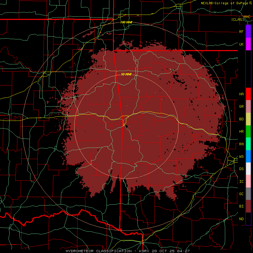Click the DS white legend swatch
Screen dimensions: 253x253
coord(248,169)
